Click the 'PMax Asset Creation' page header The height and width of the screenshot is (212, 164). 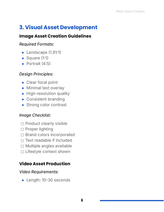coord(130,11)
